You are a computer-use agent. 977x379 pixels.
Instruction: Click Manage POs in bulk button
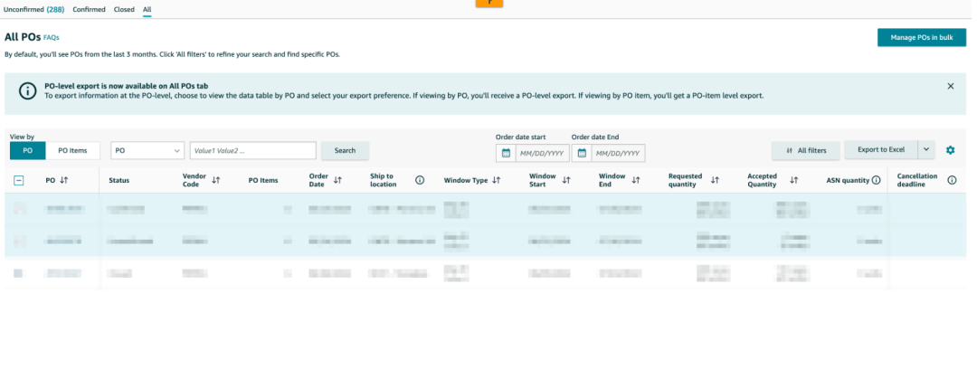[x=922, y=37]
